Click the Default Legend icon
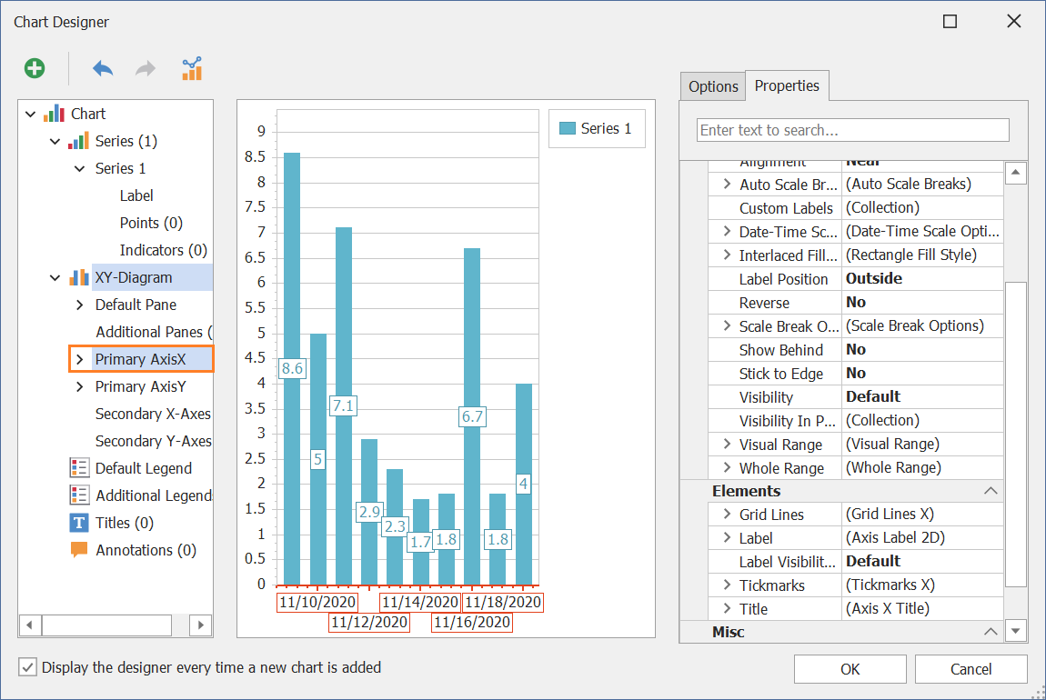 coord(79,468)
